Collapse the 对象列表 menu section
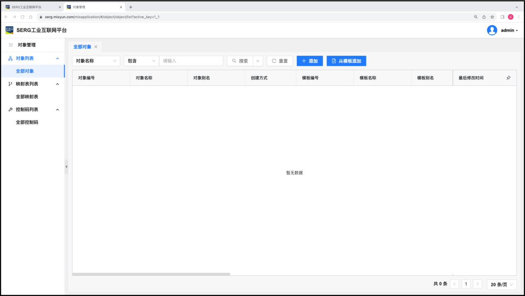 tap(57, 58)
